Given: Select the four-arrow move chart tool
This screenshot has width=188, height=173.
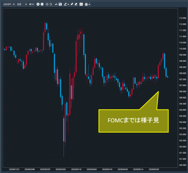Looking at the screenshot, I should click(47, 4).
